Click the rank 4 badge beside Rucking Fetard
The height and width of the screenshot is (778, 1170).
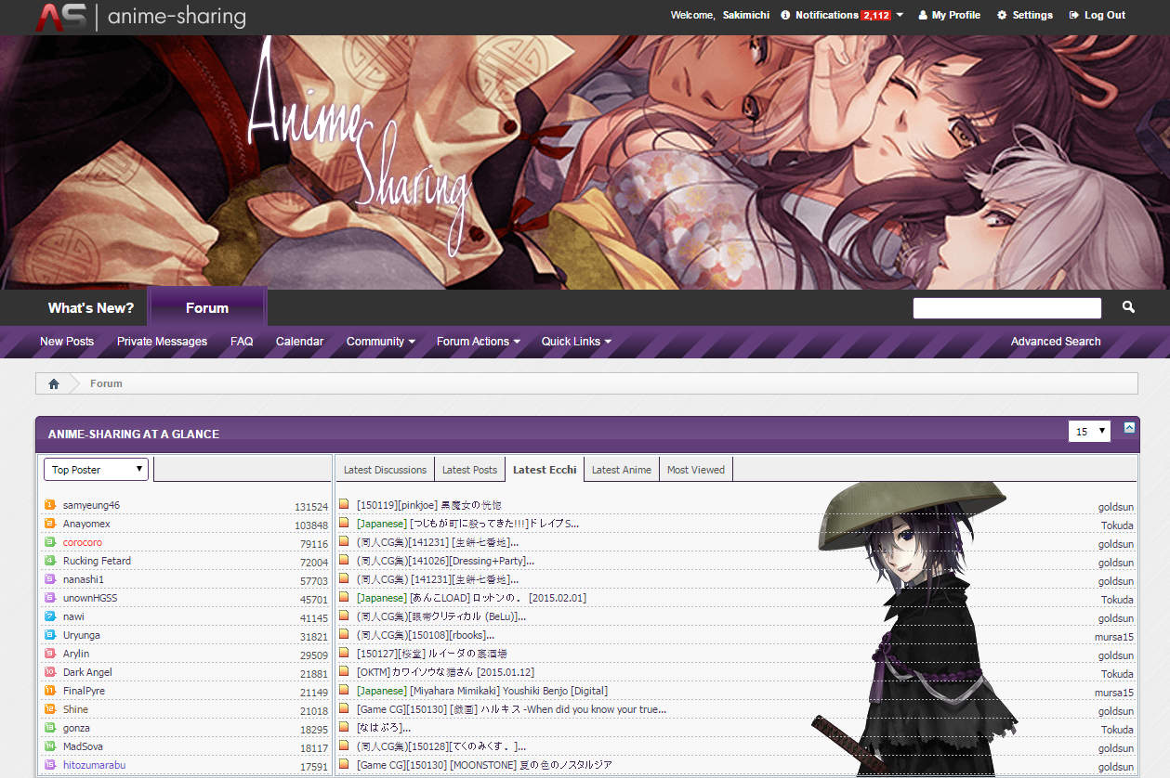pyautogui.click(x=50, y=561)
